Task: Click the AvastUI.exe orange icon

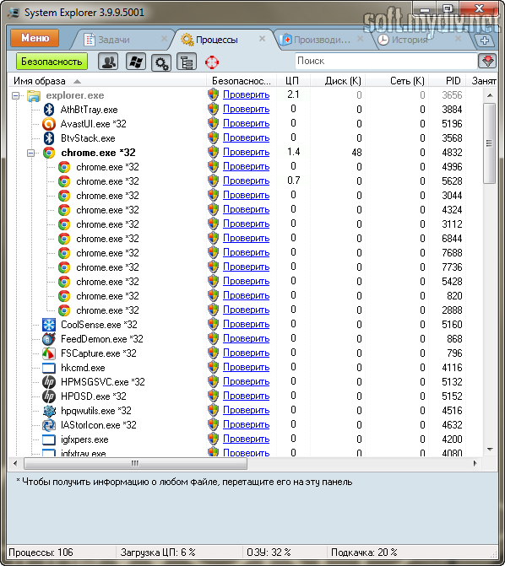Action: (x=49, y=124)
